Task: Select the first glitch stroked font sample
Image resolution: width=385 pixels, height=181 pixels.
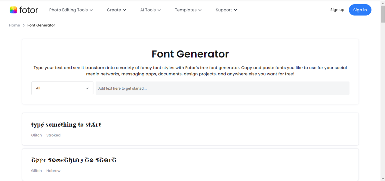Action: (x=66, y=124)
